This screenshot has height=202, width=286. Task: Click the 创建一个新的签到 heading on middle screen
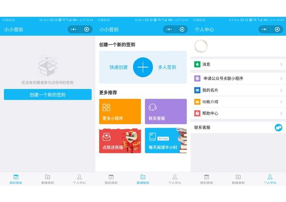pyautogui.click(x=117, y=45)
